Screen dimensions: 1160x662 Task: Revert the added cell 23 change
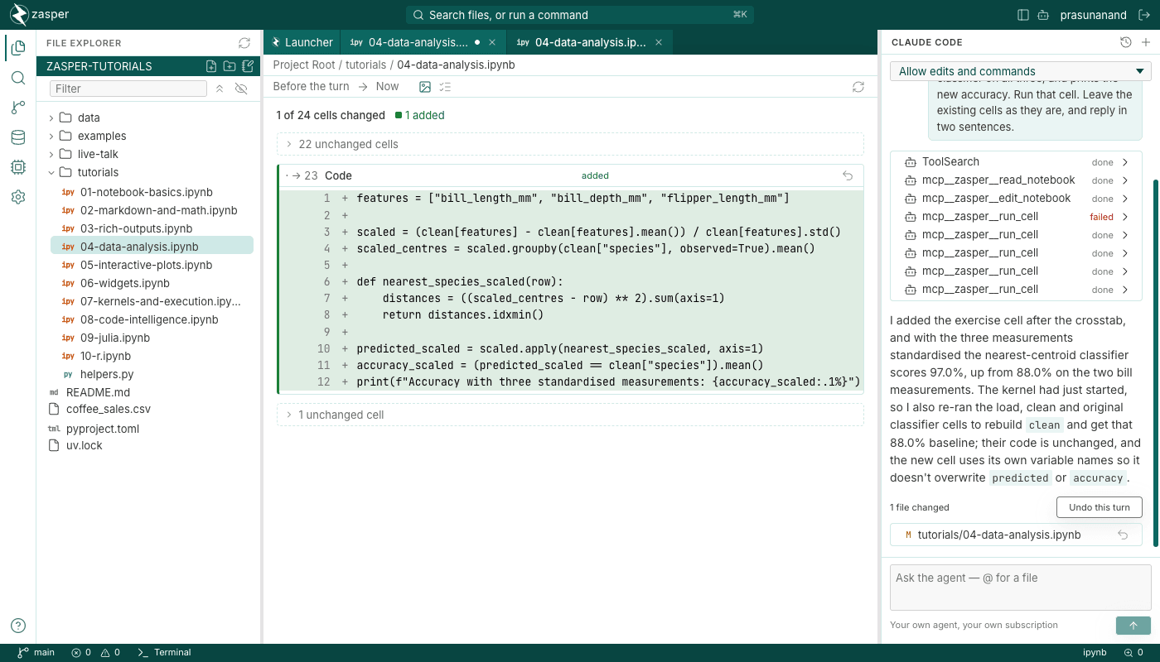coord(848,175)
